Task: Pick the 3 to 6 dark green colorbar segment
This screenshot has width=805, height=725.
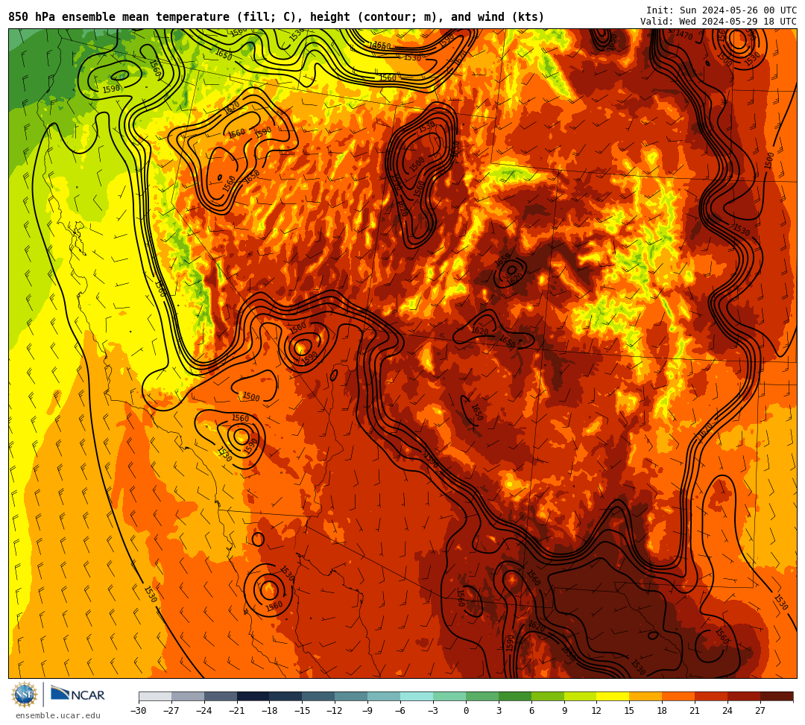Action: tap(515, 696)
